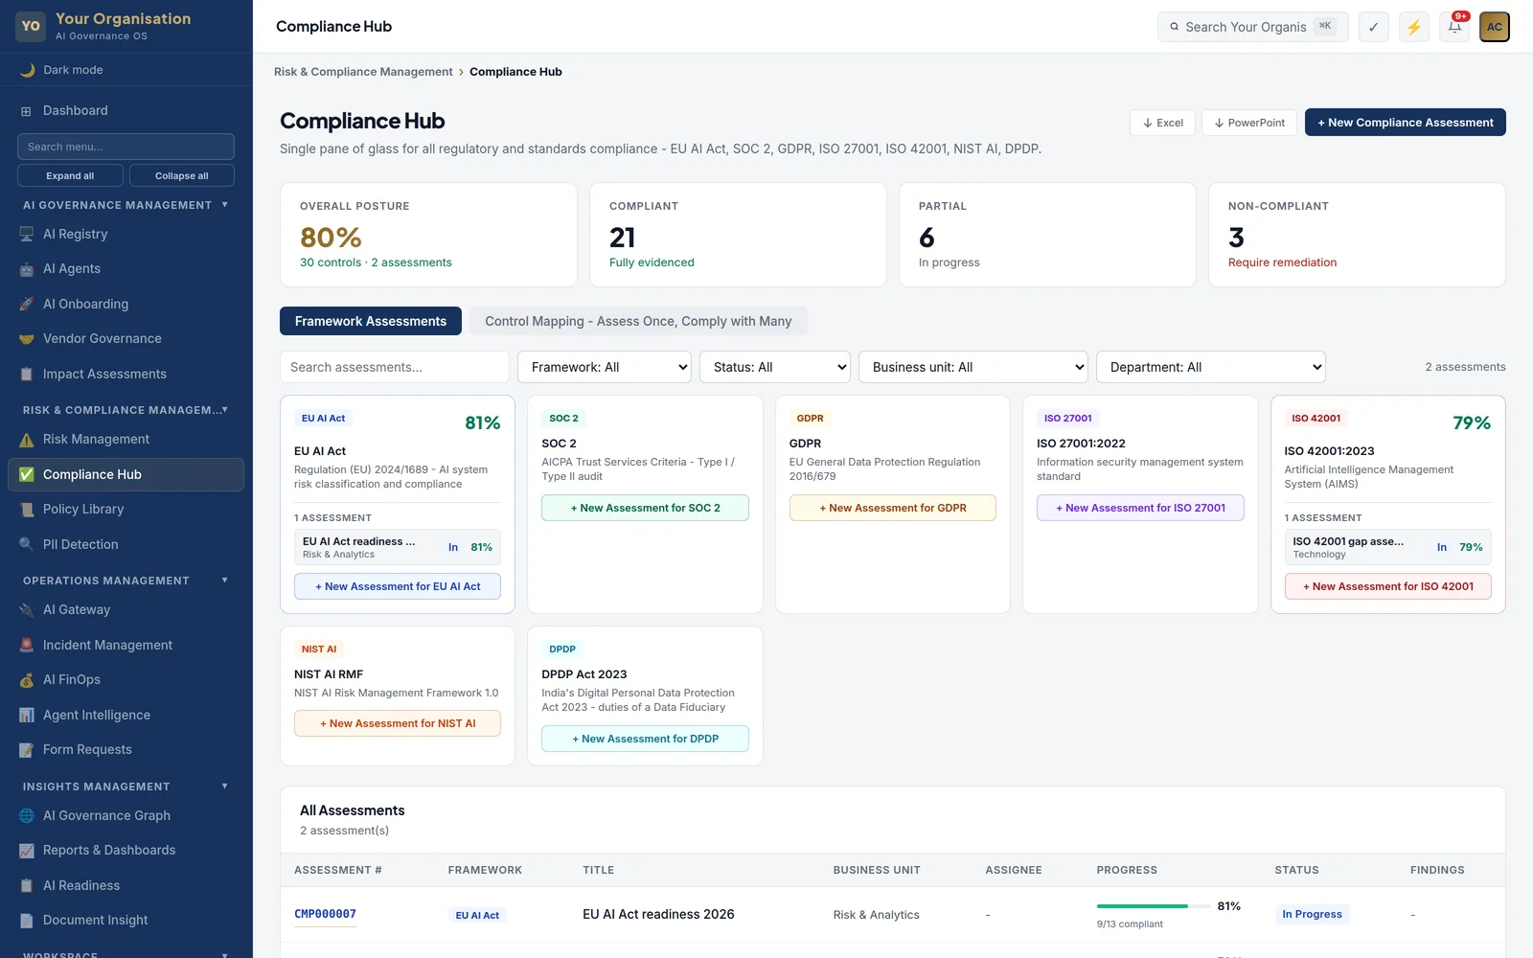The image size is (1533, 958).
Task: Export to PowerPoint
Action: click(x=1249, y=123)
